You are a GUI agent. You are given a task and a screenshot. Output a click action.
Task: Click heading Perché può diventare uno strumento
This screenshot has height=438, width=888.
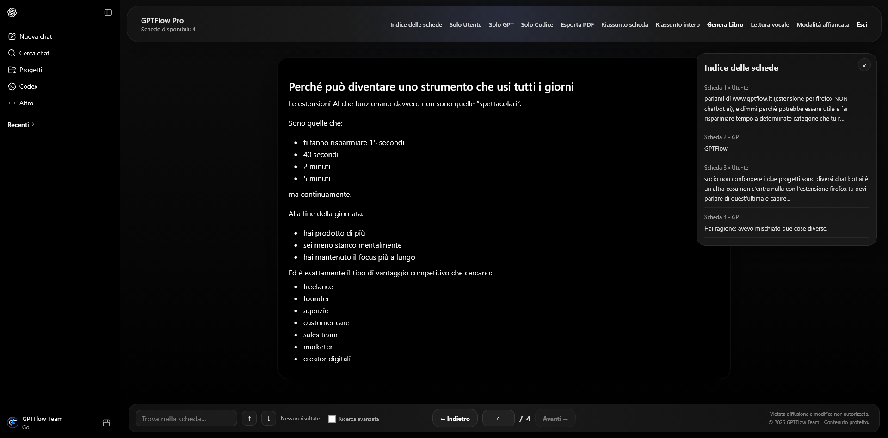pos(431,86)
